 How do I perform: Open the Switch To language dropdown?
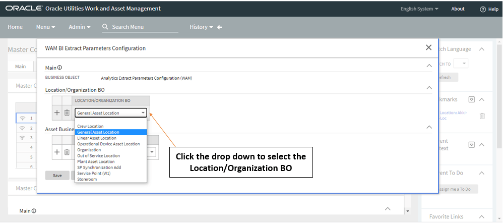tap(461, 64)
